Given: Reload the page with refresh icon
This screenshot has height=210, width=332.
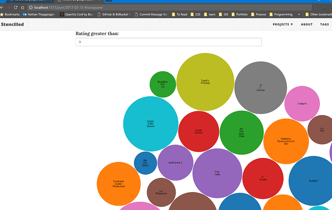Looking at the screenshot, I should coord(16,7).
